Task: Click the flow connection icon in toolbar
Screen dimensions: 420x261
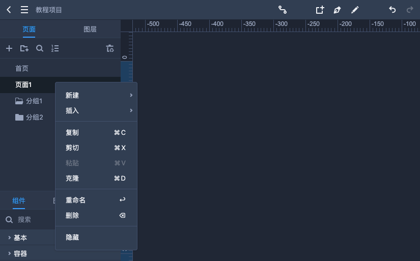Action: (283, 10)
